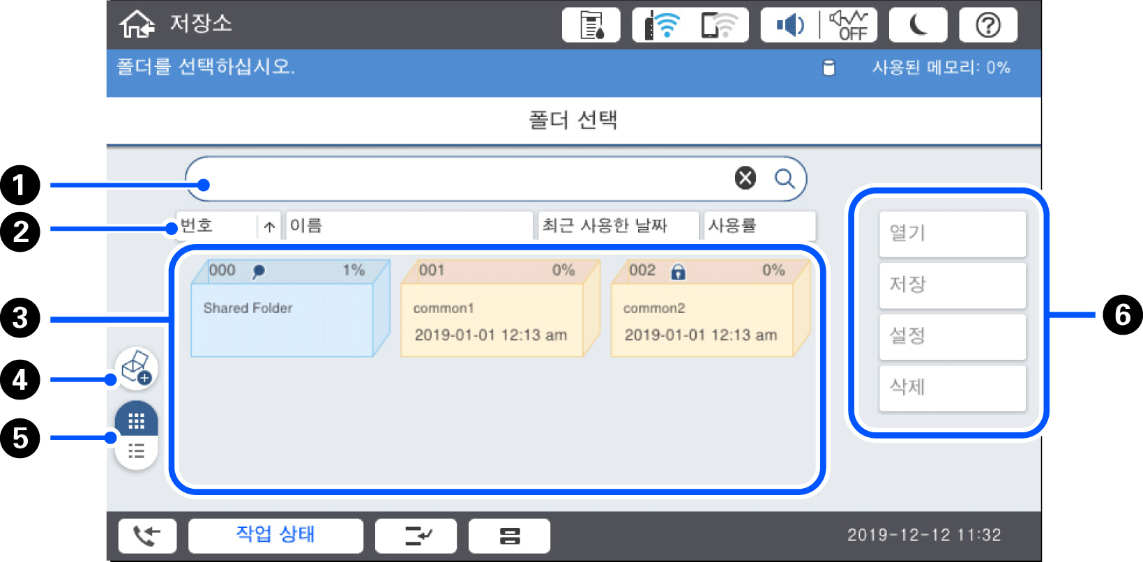The image size is (1143, 562).
Task: Sort by 최근 사용한 날짜 column
Action: (x=617, y=226)
